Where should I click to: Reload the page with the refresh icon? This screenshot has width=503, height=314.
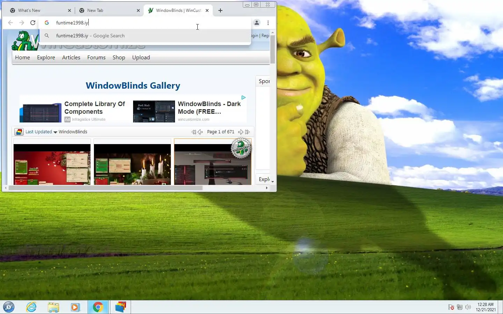(x=33, y=23)
